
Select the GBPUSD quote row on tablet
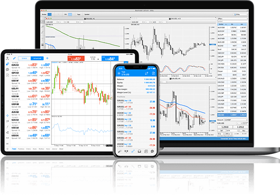31,73
